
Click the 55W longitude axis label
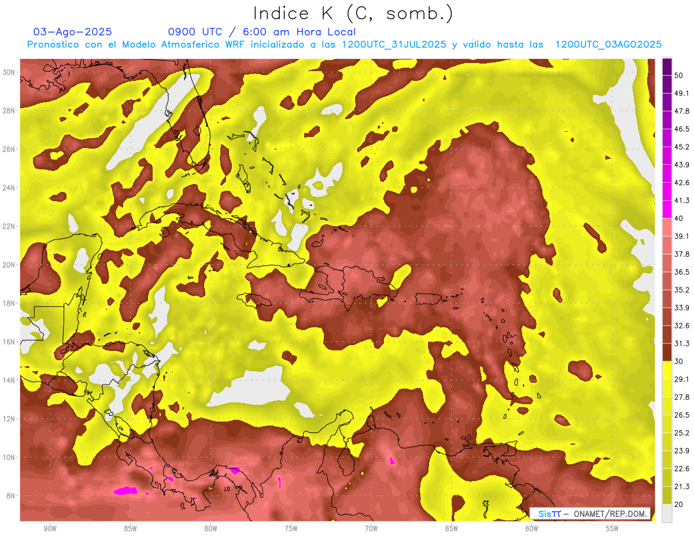click(612, 528)
